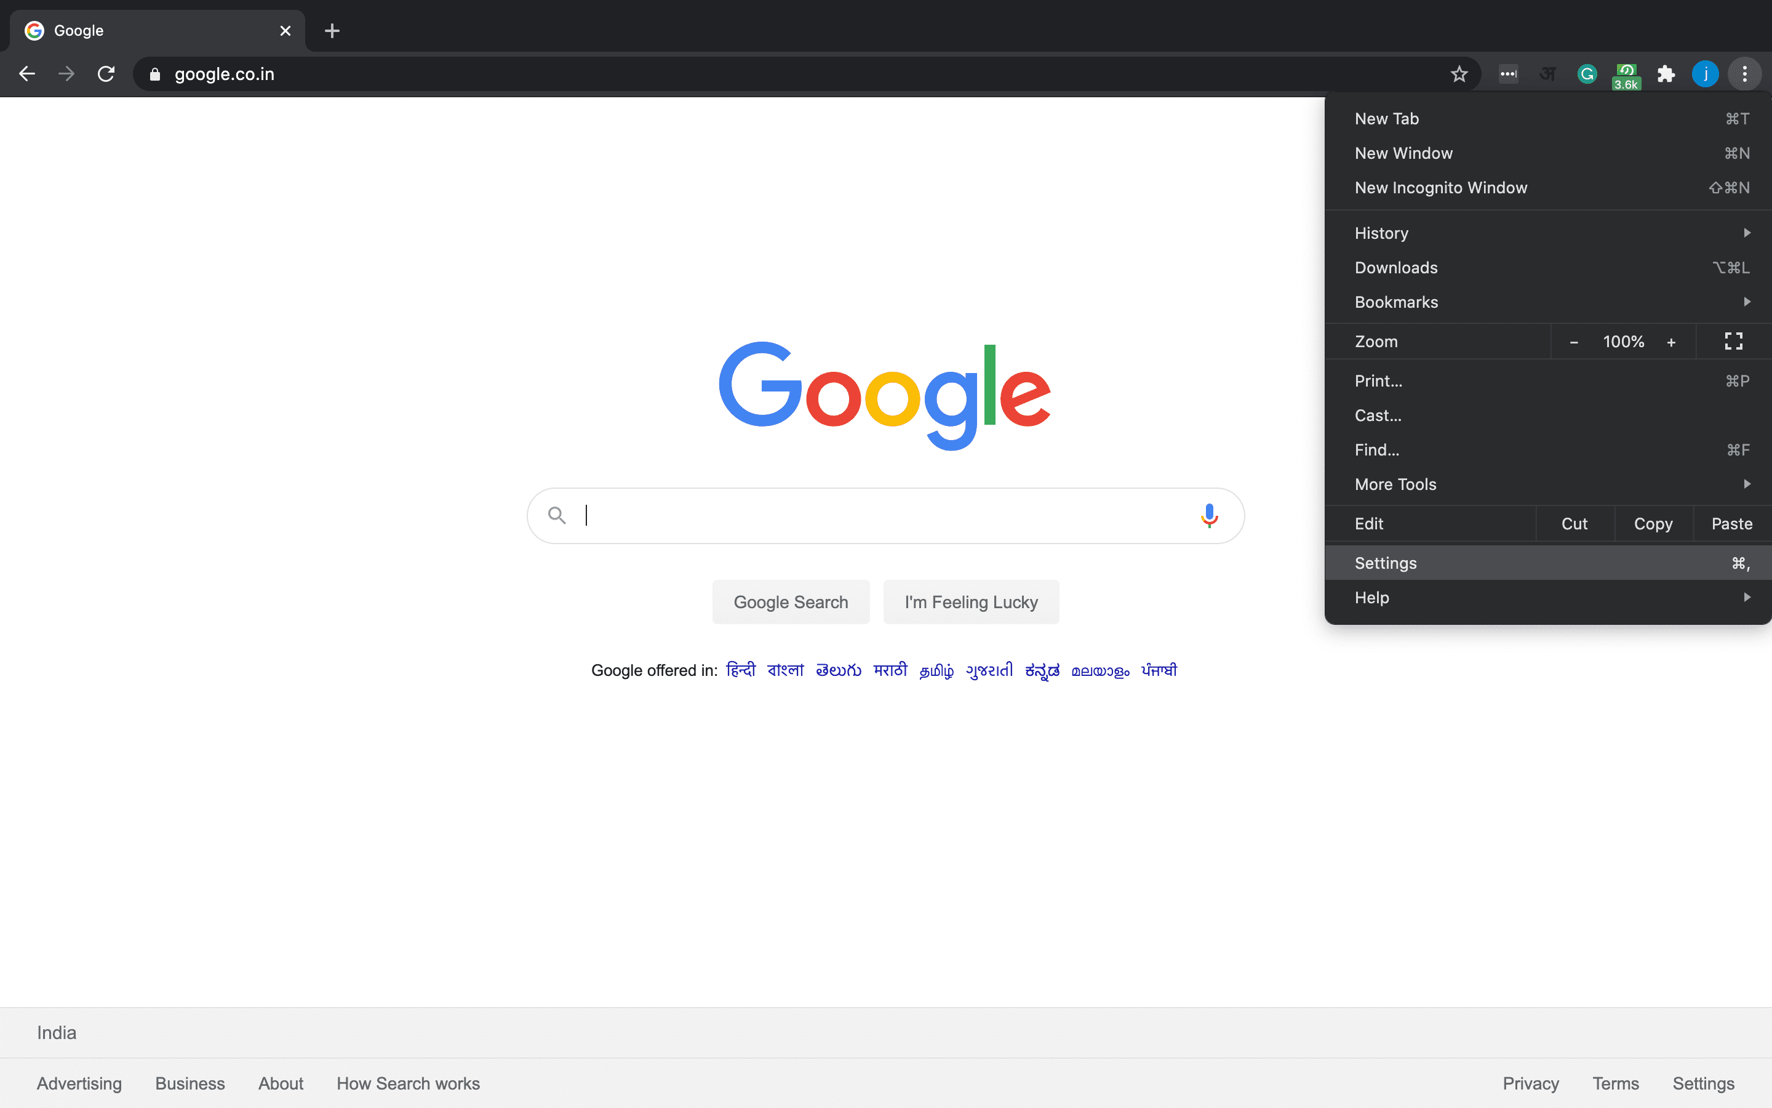Click the I'm Feeling Lucky button

click(971, 601)
